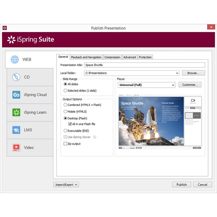Click the info icon beside Use iSpring Viewer

[x=95, y=137]
